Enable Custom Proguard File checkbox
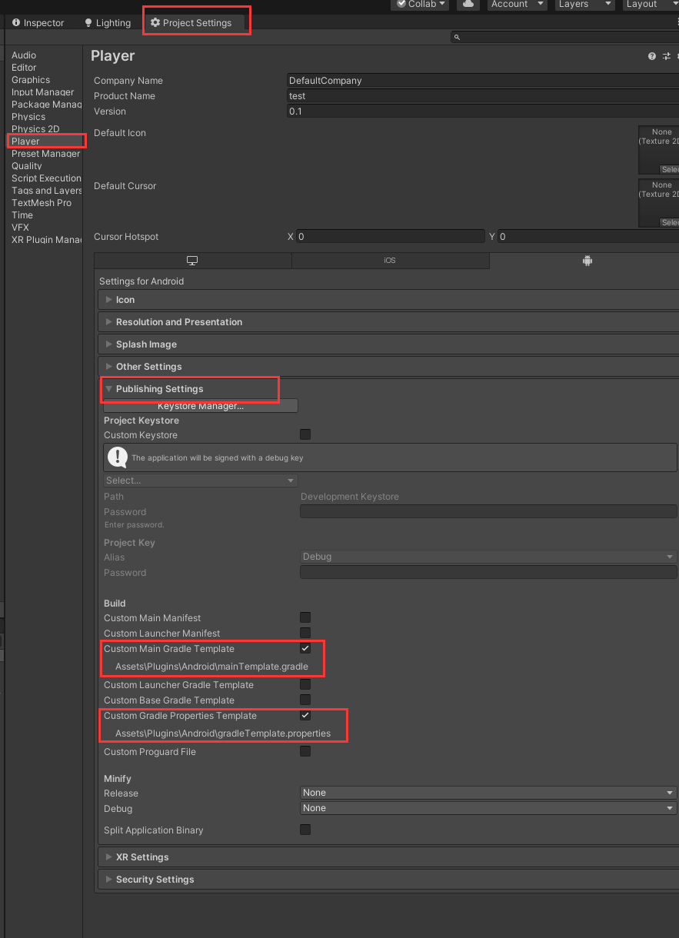Screen dimensions: 679x938 pyautogui.click(x=305, y=751)
